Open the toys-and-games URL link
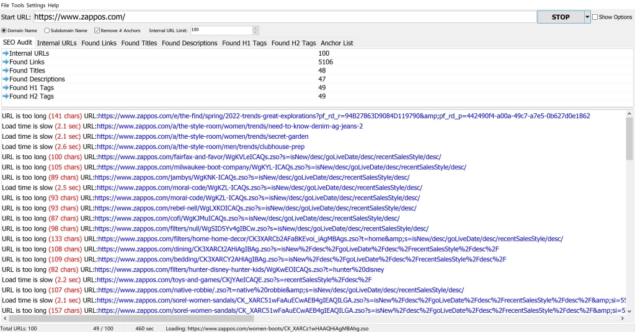Viewport: 635px width, 332px height. pos(234,280)
